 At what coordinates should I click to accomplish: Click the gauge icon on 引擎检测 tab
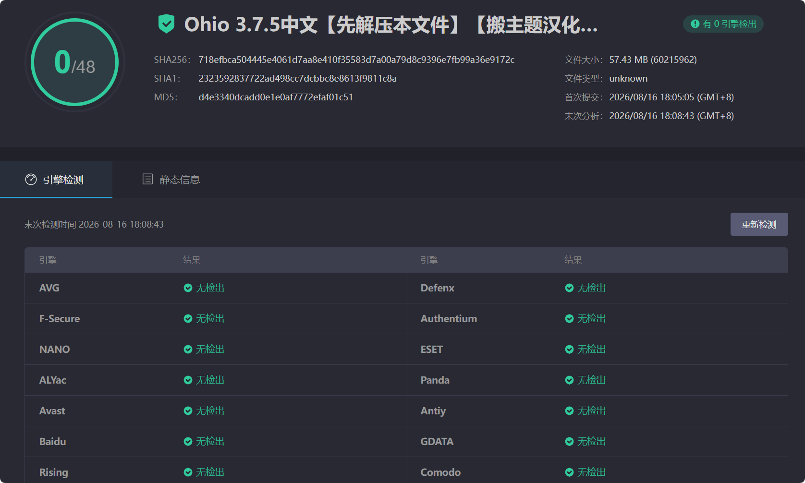tap(31, 180)
